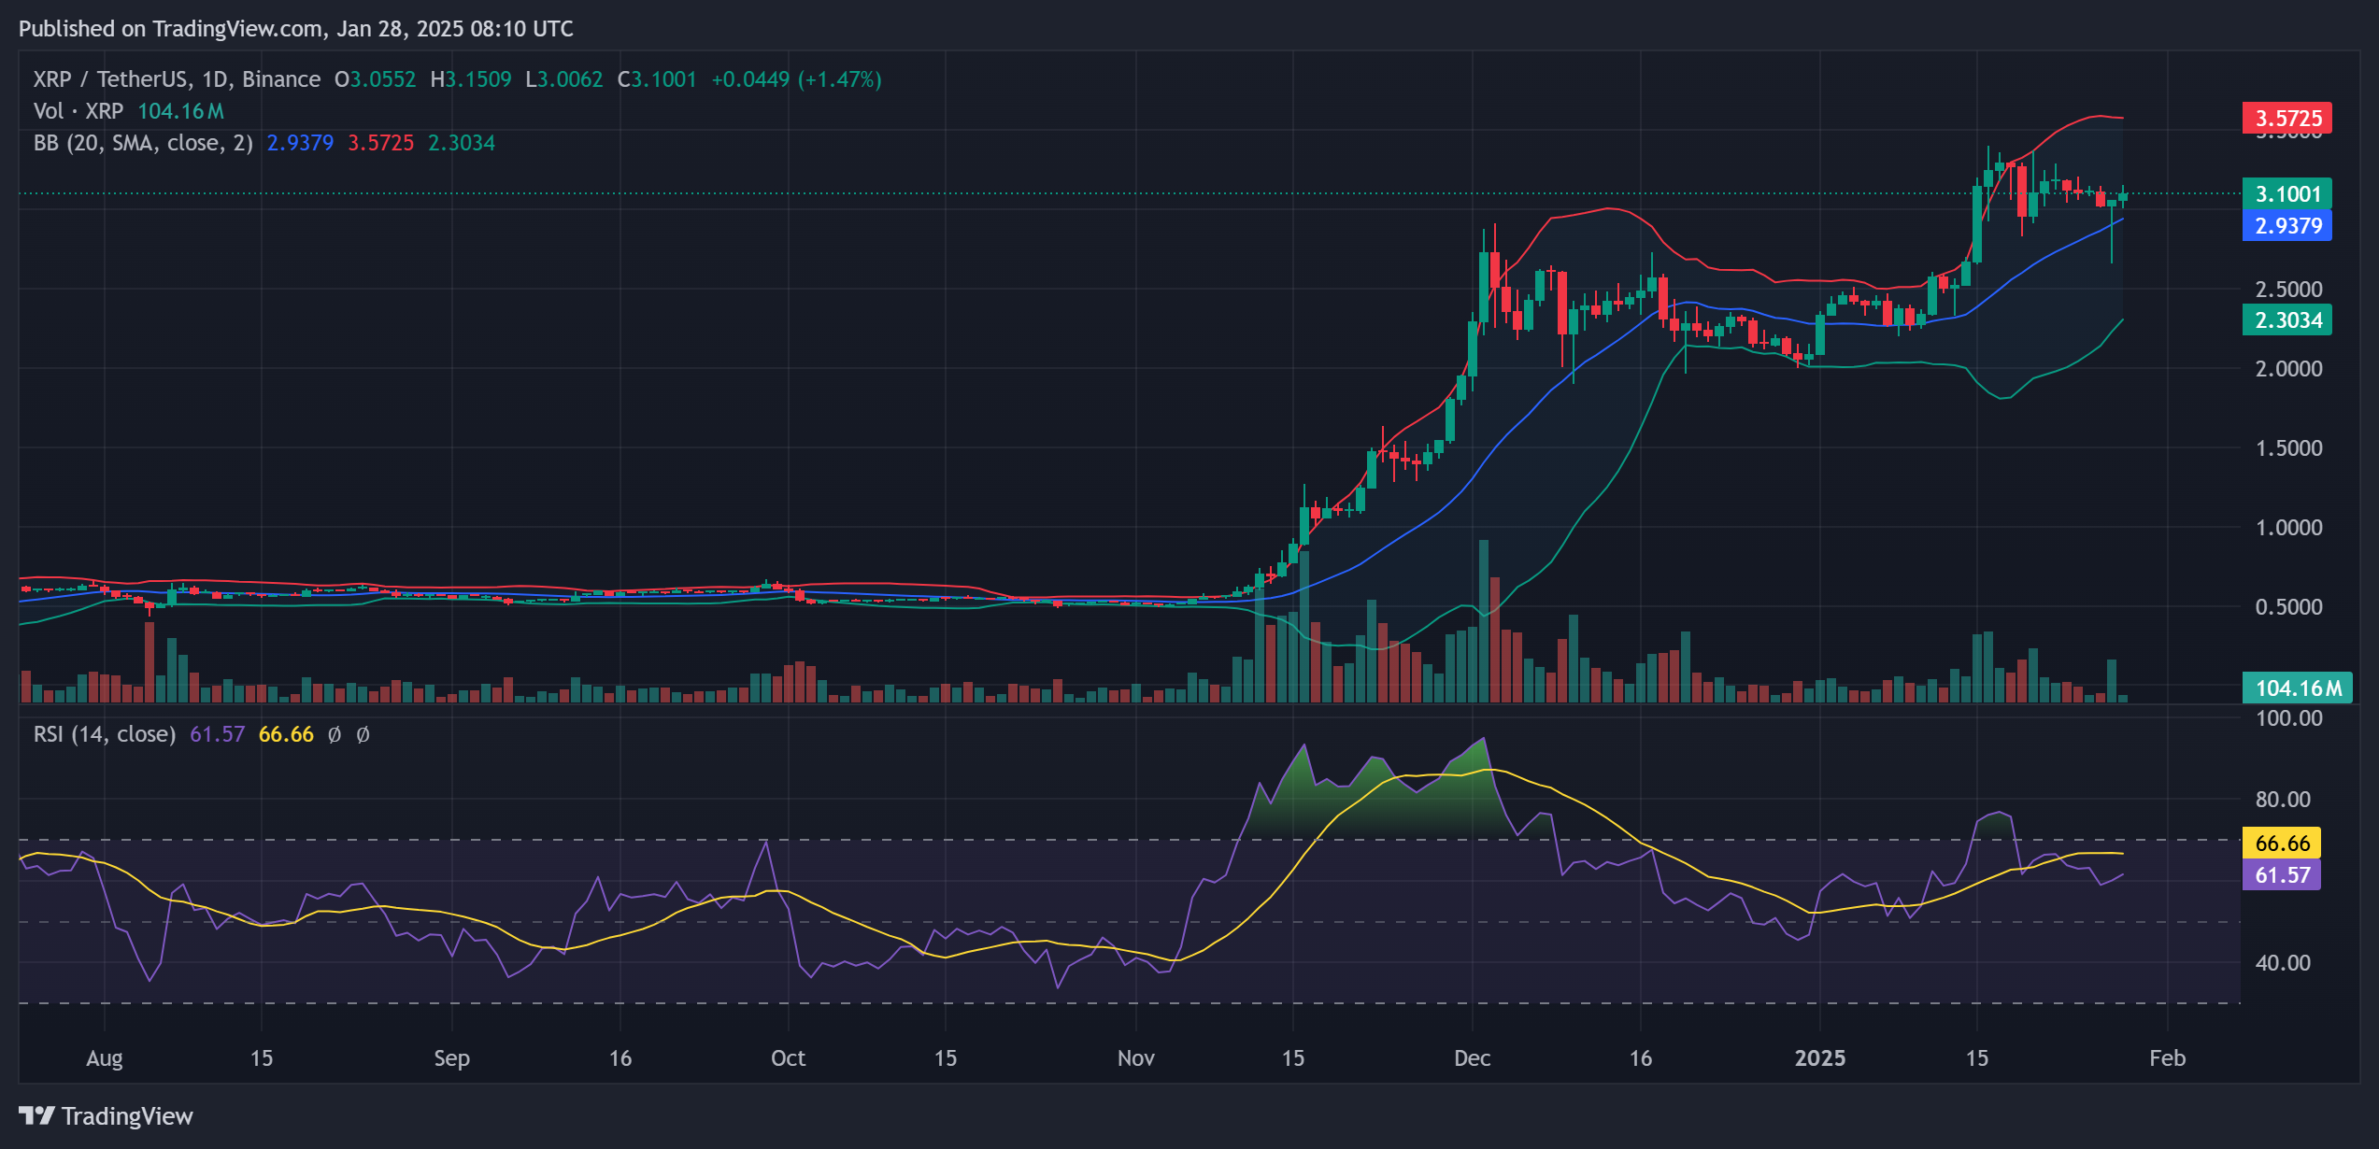Click the blue 2.9379 basis line price label
Viewport: 2379px width, 1149px height.
click(2287, 226)
